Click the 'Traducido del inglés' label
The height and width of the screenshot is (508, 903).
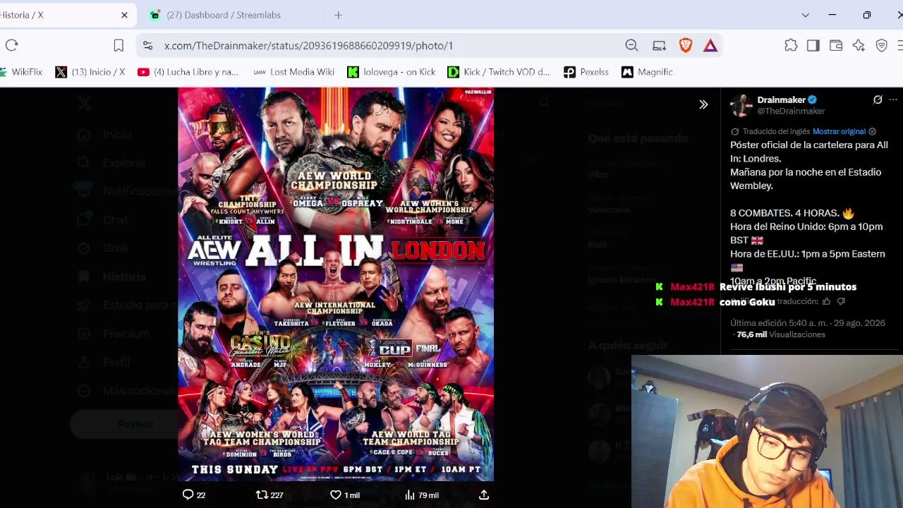pyautogui.click(x=775, y=131)
